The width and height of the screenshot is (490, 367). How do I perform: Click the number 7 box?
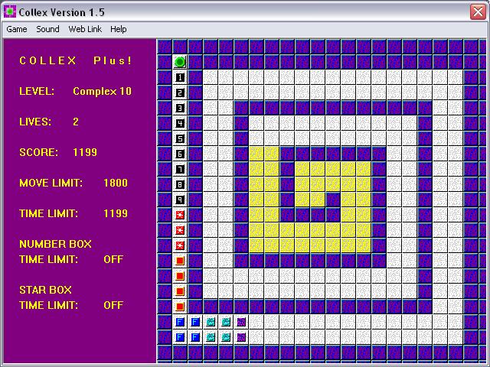tap(180, 169)
